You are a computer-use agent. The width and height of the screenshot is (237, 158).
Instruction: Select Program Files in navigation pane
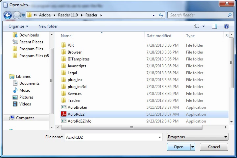(x=28, y=49)
